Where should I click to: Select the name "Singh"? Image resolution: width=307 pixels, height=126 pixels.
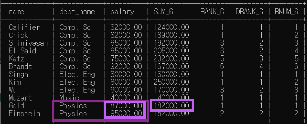tap(19, 74)
